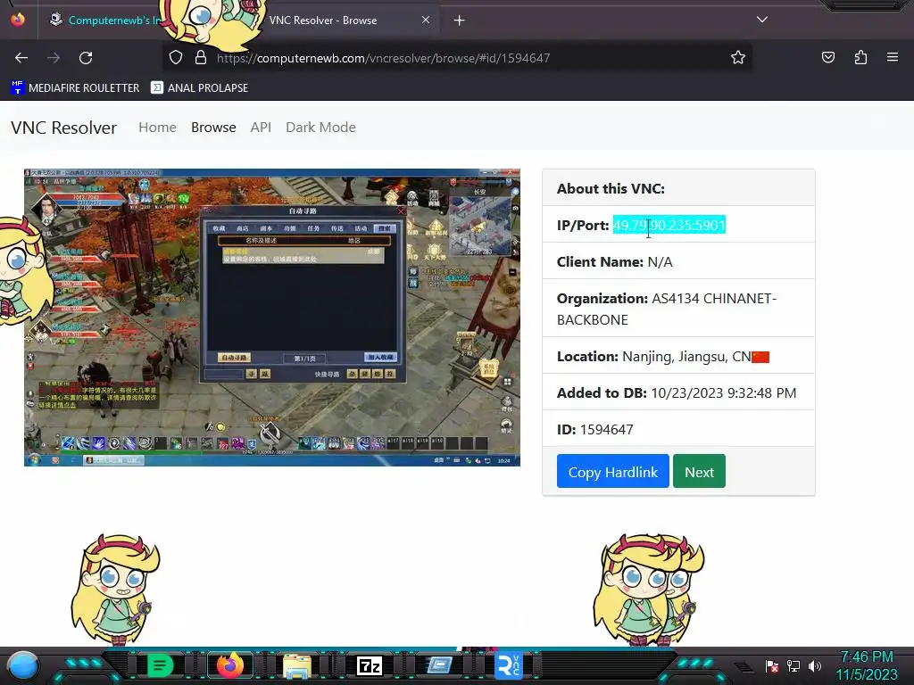
Task: Click the Nanjing, Jiangsu, CN location text
Action: 686,357
